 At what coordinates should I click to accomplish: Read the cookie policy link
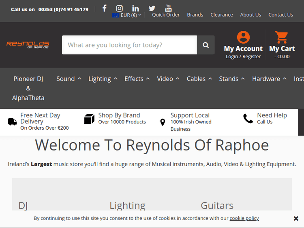click(244, 218)
